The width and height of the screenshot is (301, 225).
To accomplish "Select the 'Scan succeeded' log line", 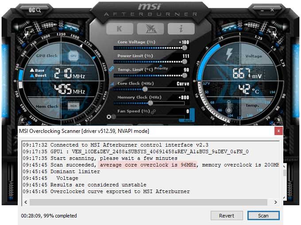I will (150, 165).
